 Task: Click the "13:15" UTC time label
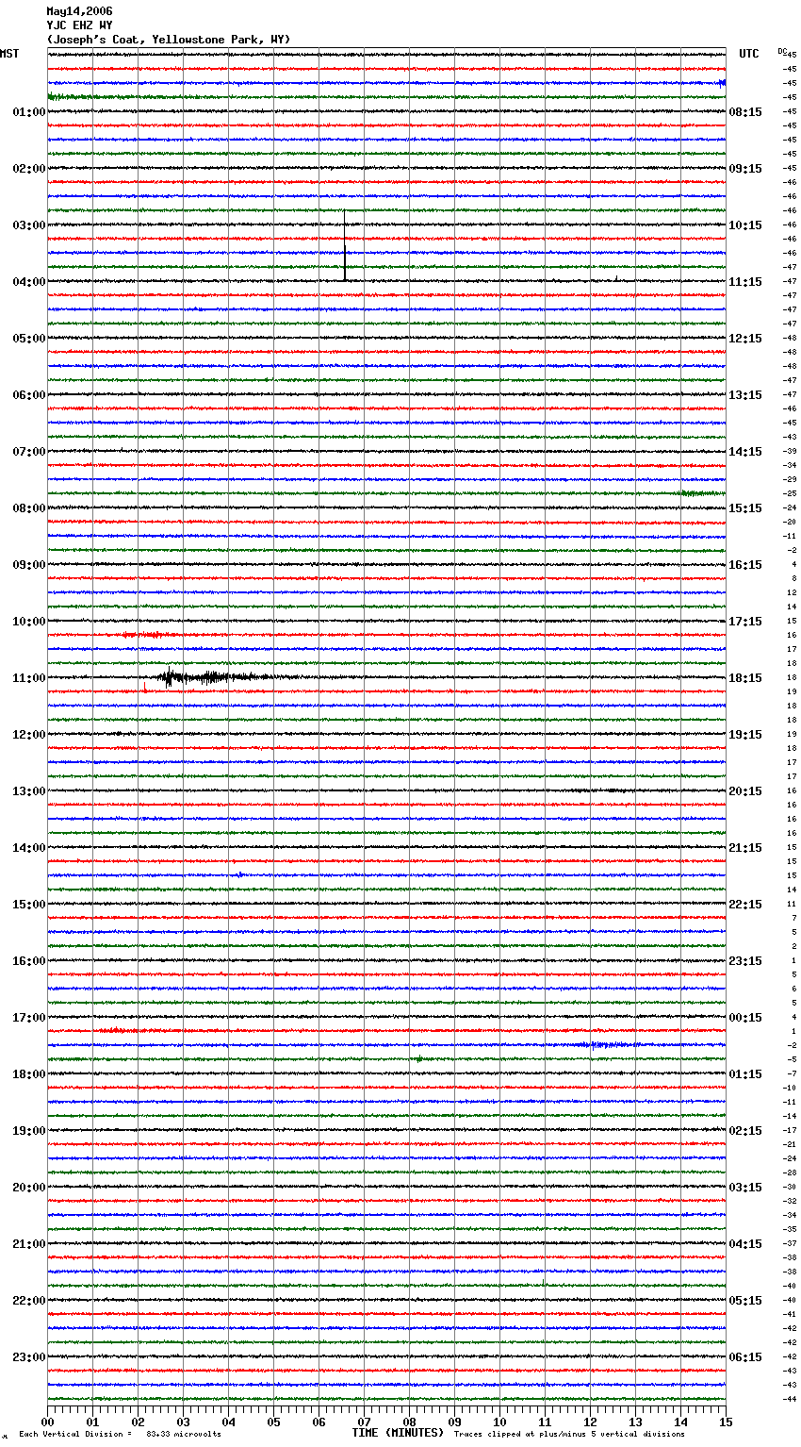coord(745,395)
